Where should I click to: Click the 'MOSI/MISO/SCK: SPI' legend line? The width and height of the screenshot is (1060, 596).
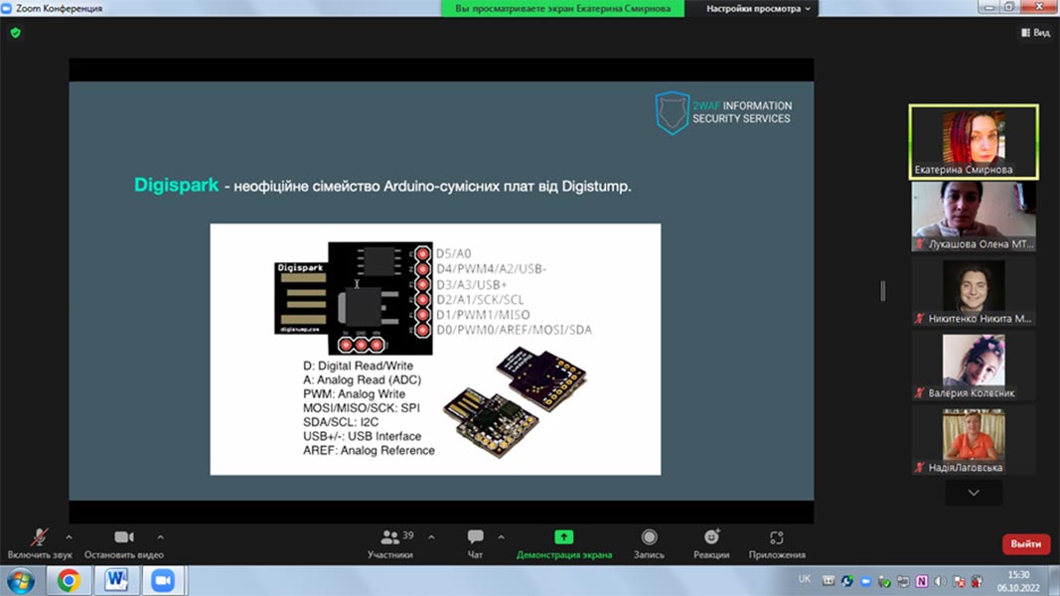coord(361,408)
